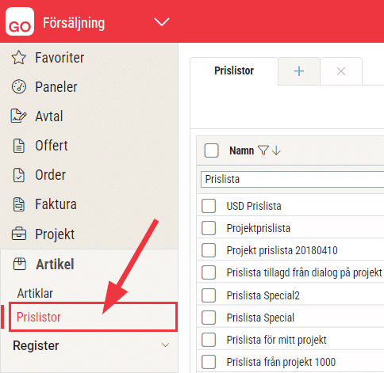
Task: Expand the Register section chevron
Action: [x=166, y=345]
